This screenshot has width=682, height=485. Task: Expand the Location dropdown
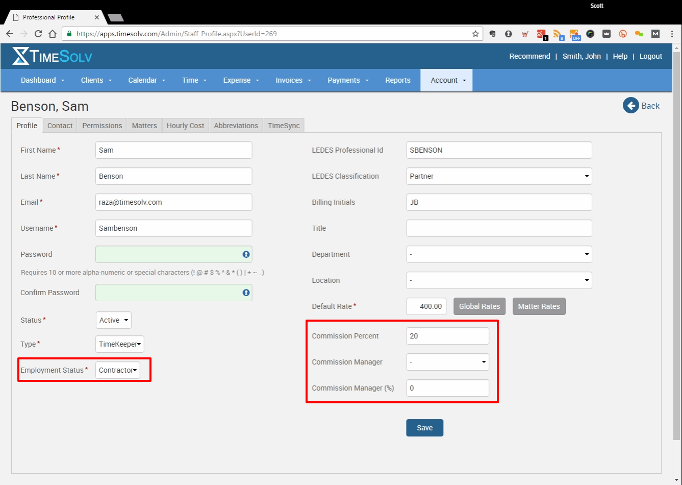click(x=499, y=280)
